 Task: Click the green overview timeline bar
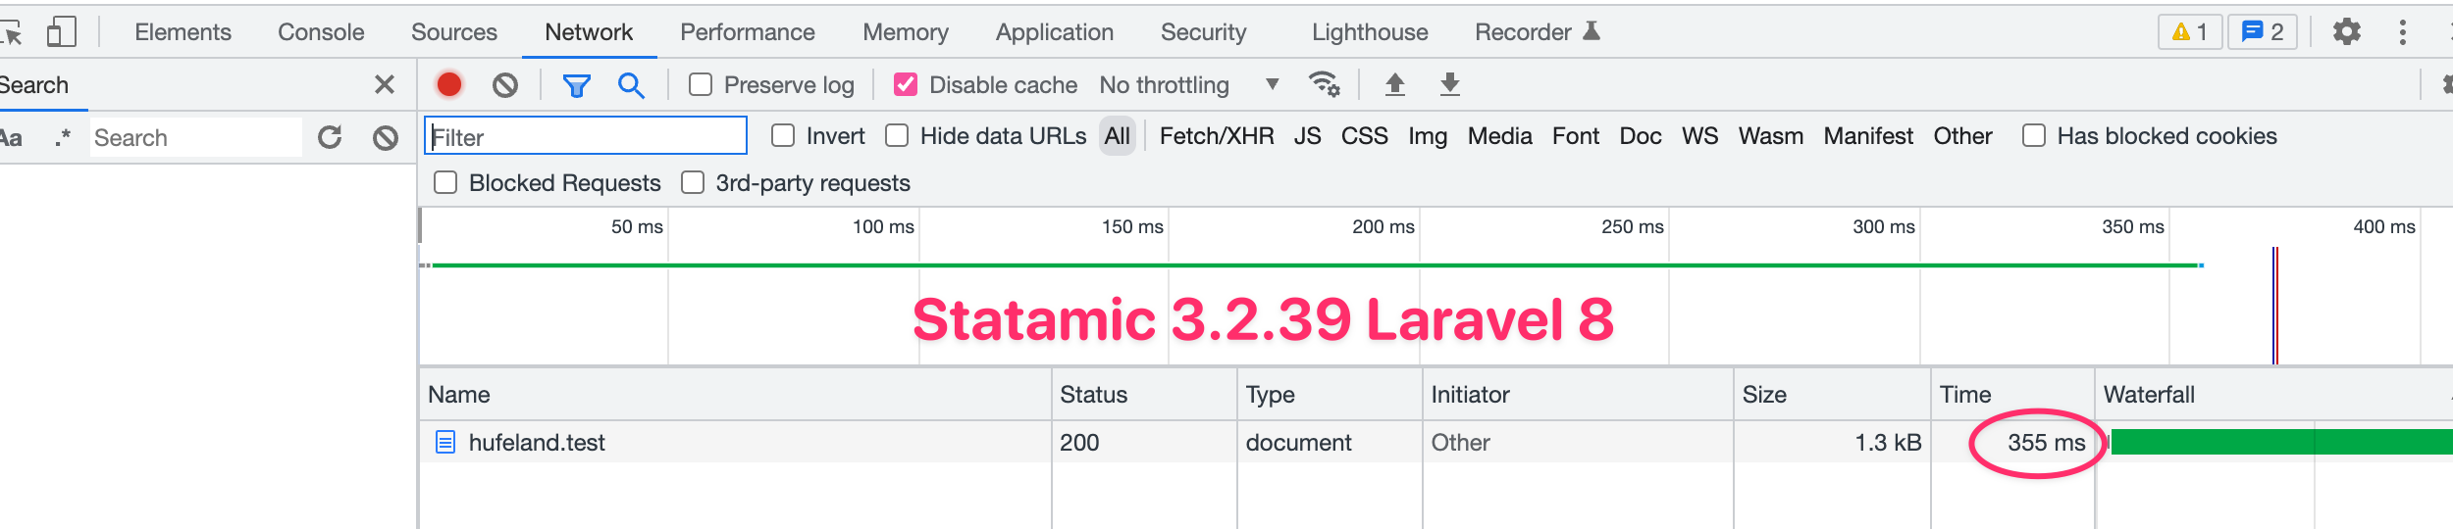[1316, 265]
